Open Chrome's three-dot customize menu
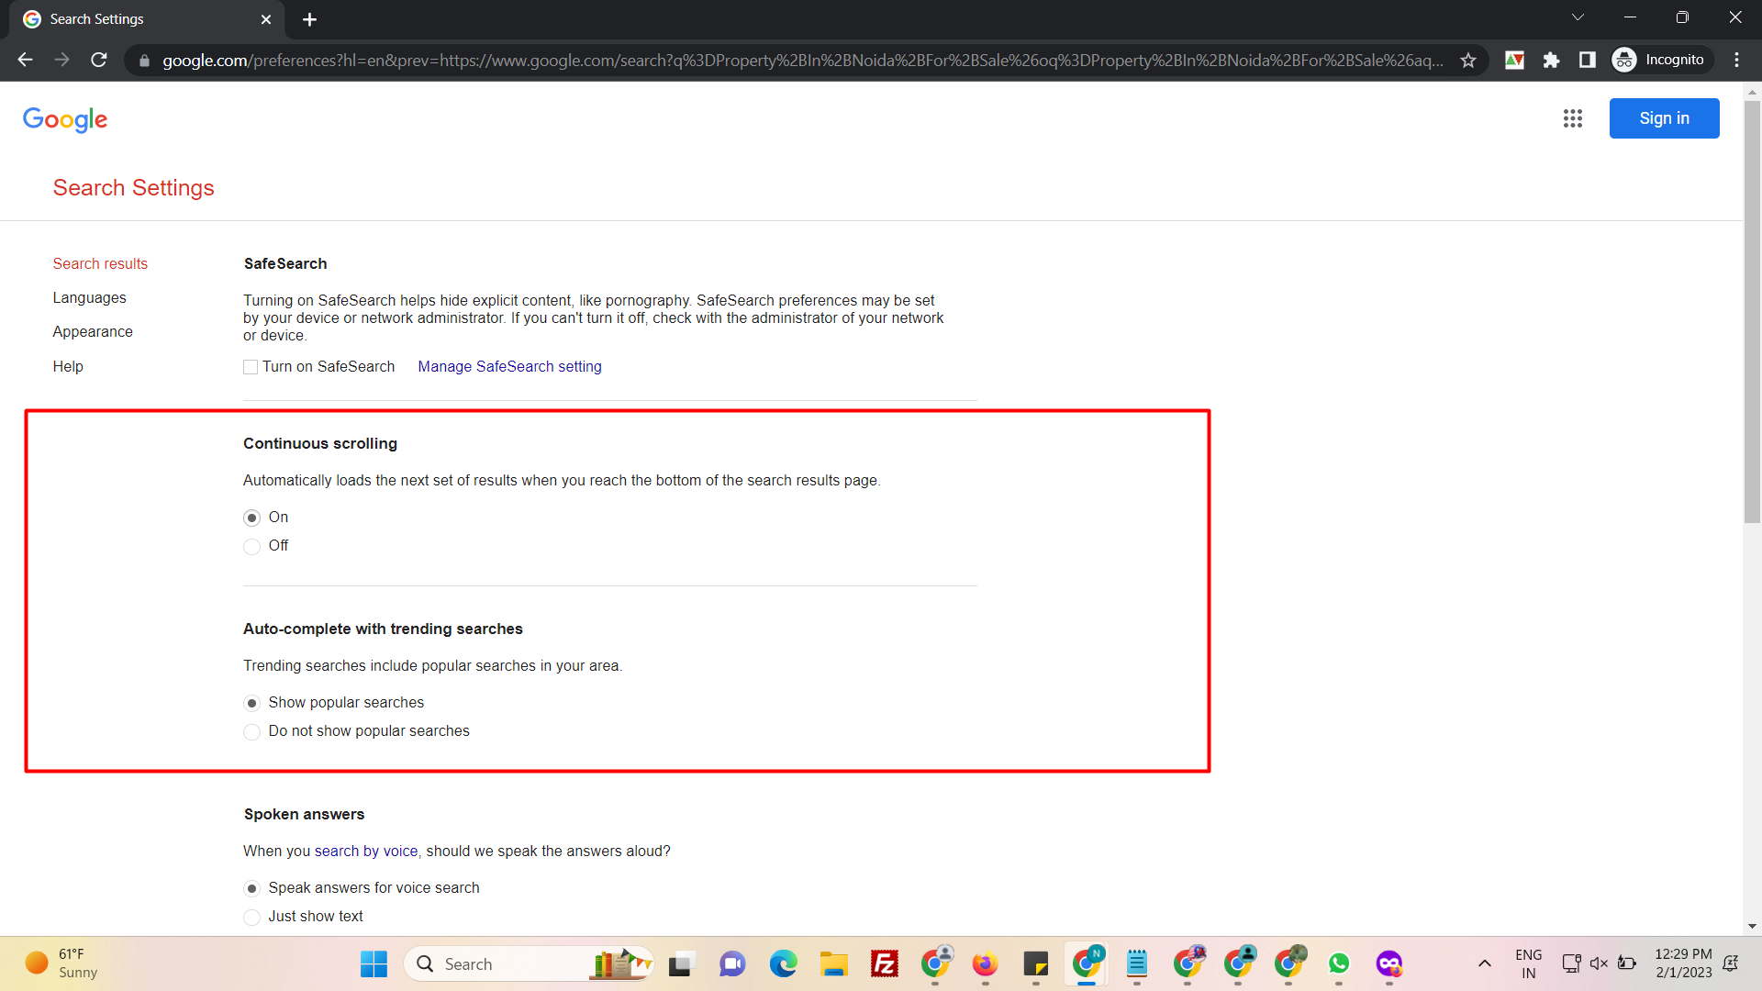Screen dimensions: 1762x991 (1736, 60)
